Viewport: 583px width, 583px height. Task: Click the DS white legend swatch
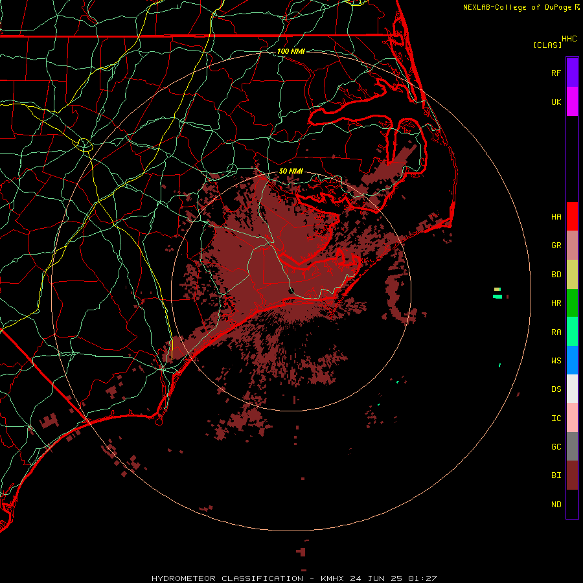[x=572, y=389]
